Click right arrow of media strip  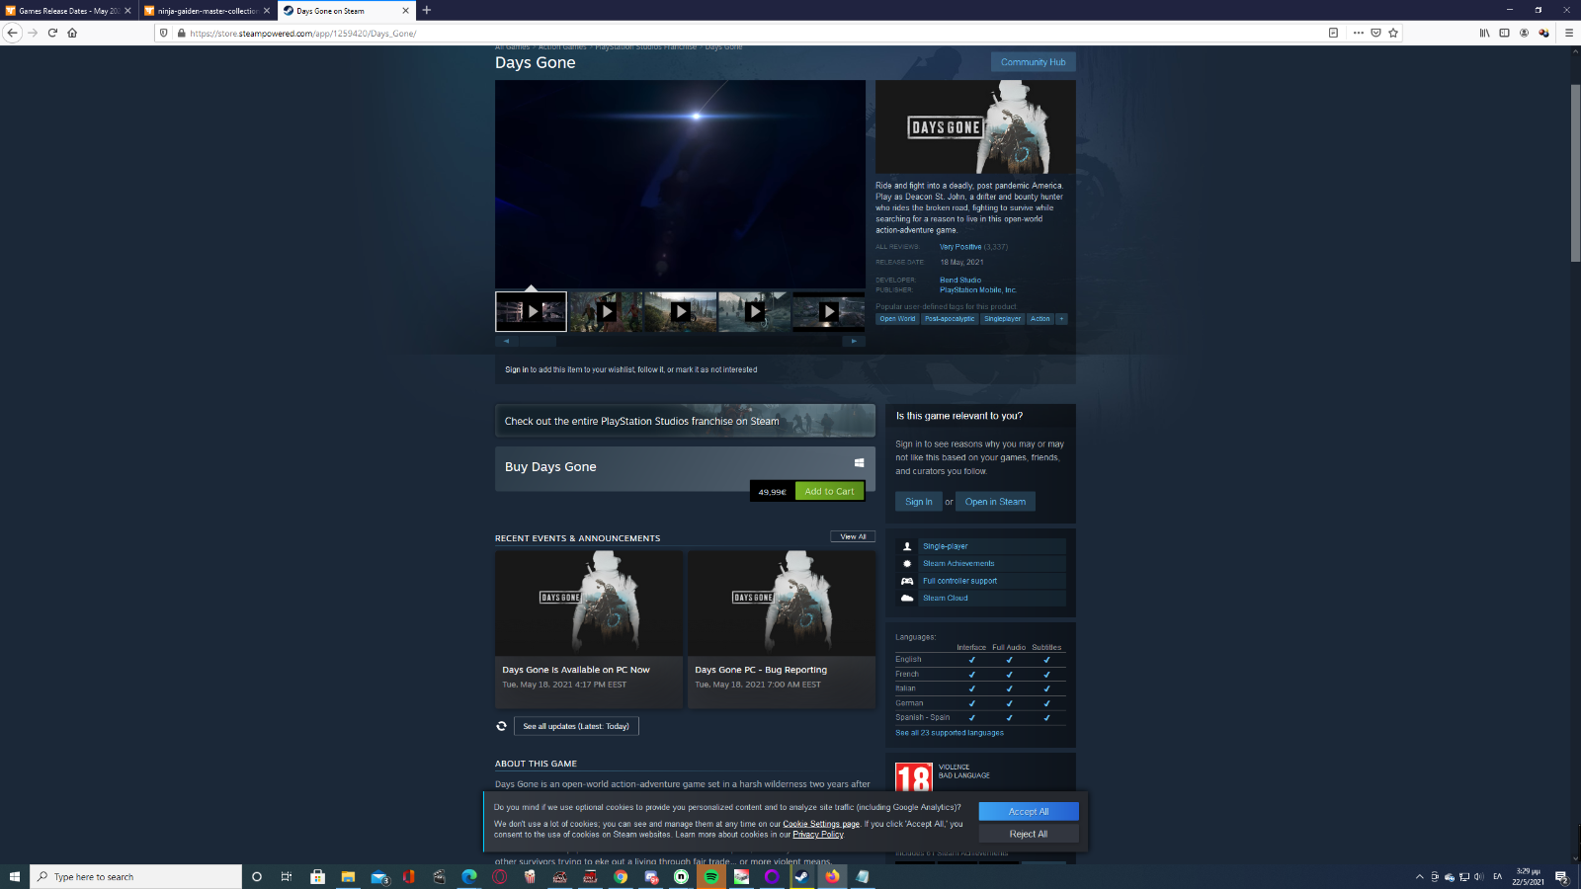click(x=854, y=341)
